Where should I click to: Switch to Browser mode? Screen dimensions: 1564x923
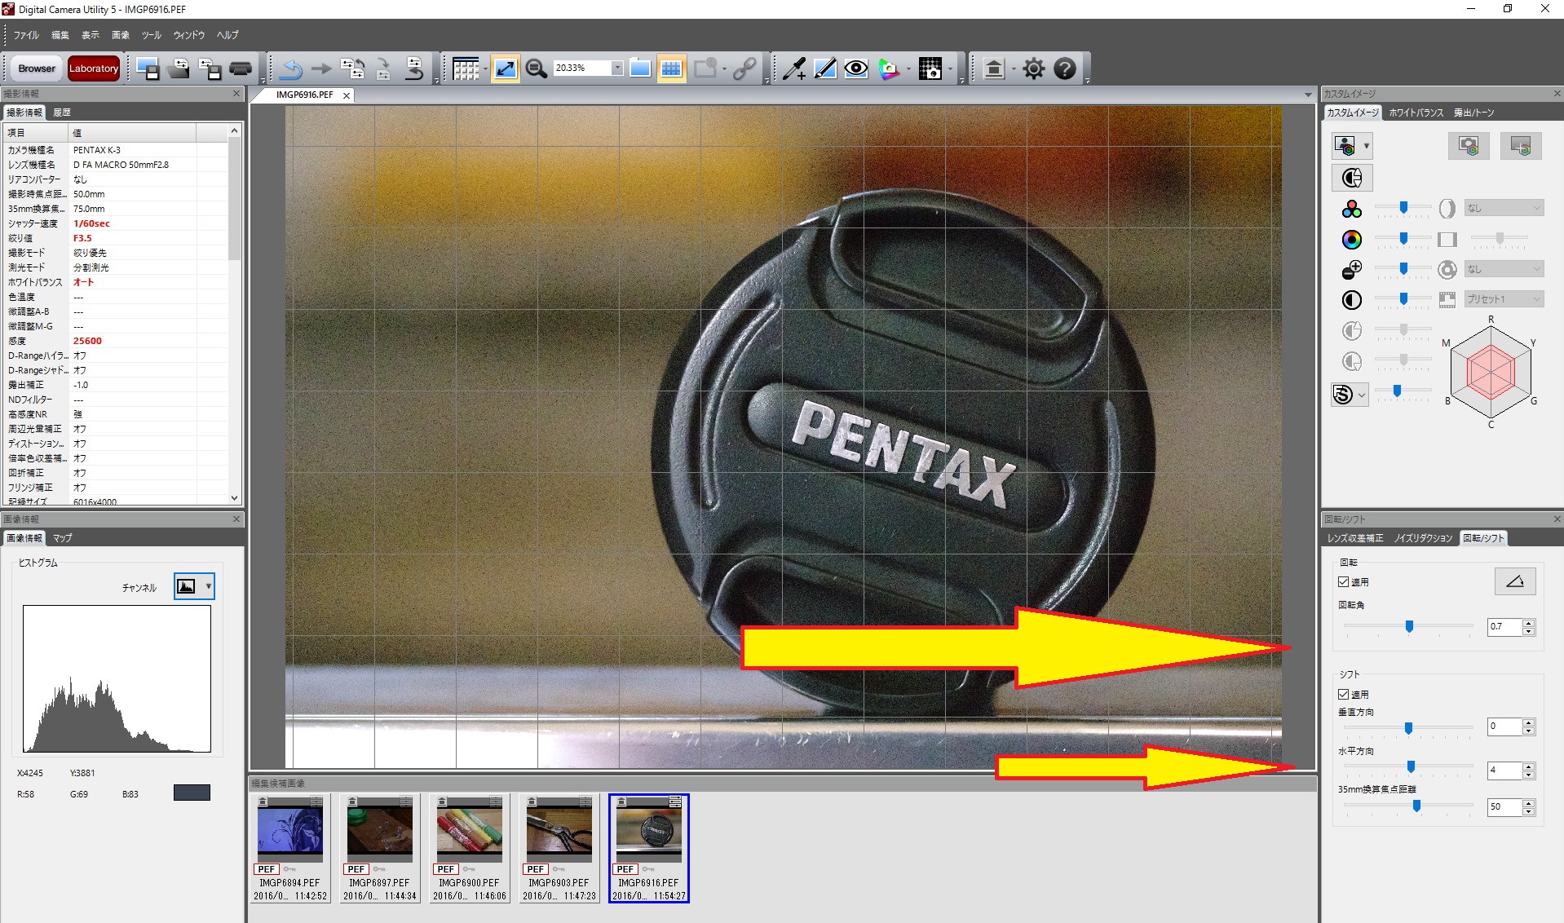coord(37,68)
